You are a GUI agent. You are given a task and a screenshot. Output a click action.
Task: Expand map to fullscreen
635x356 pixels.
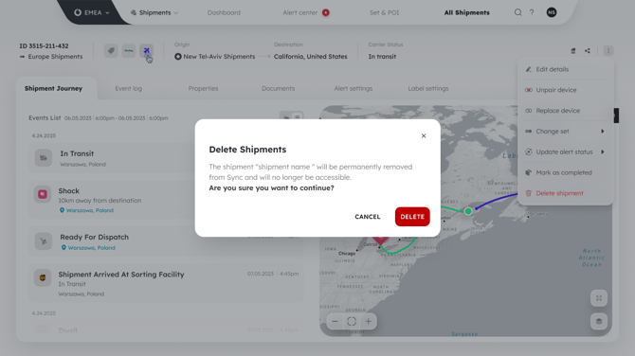tap(599, 298)
